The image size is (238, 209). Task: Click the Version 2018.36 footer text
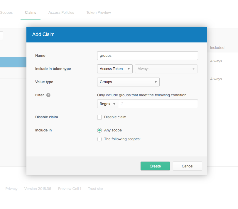coord(38,189)
